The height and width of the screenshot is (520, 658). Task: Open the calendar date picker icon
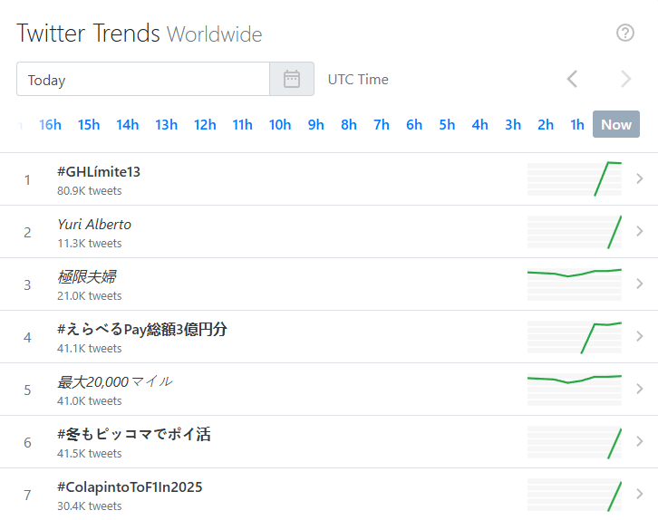point(292,79)
